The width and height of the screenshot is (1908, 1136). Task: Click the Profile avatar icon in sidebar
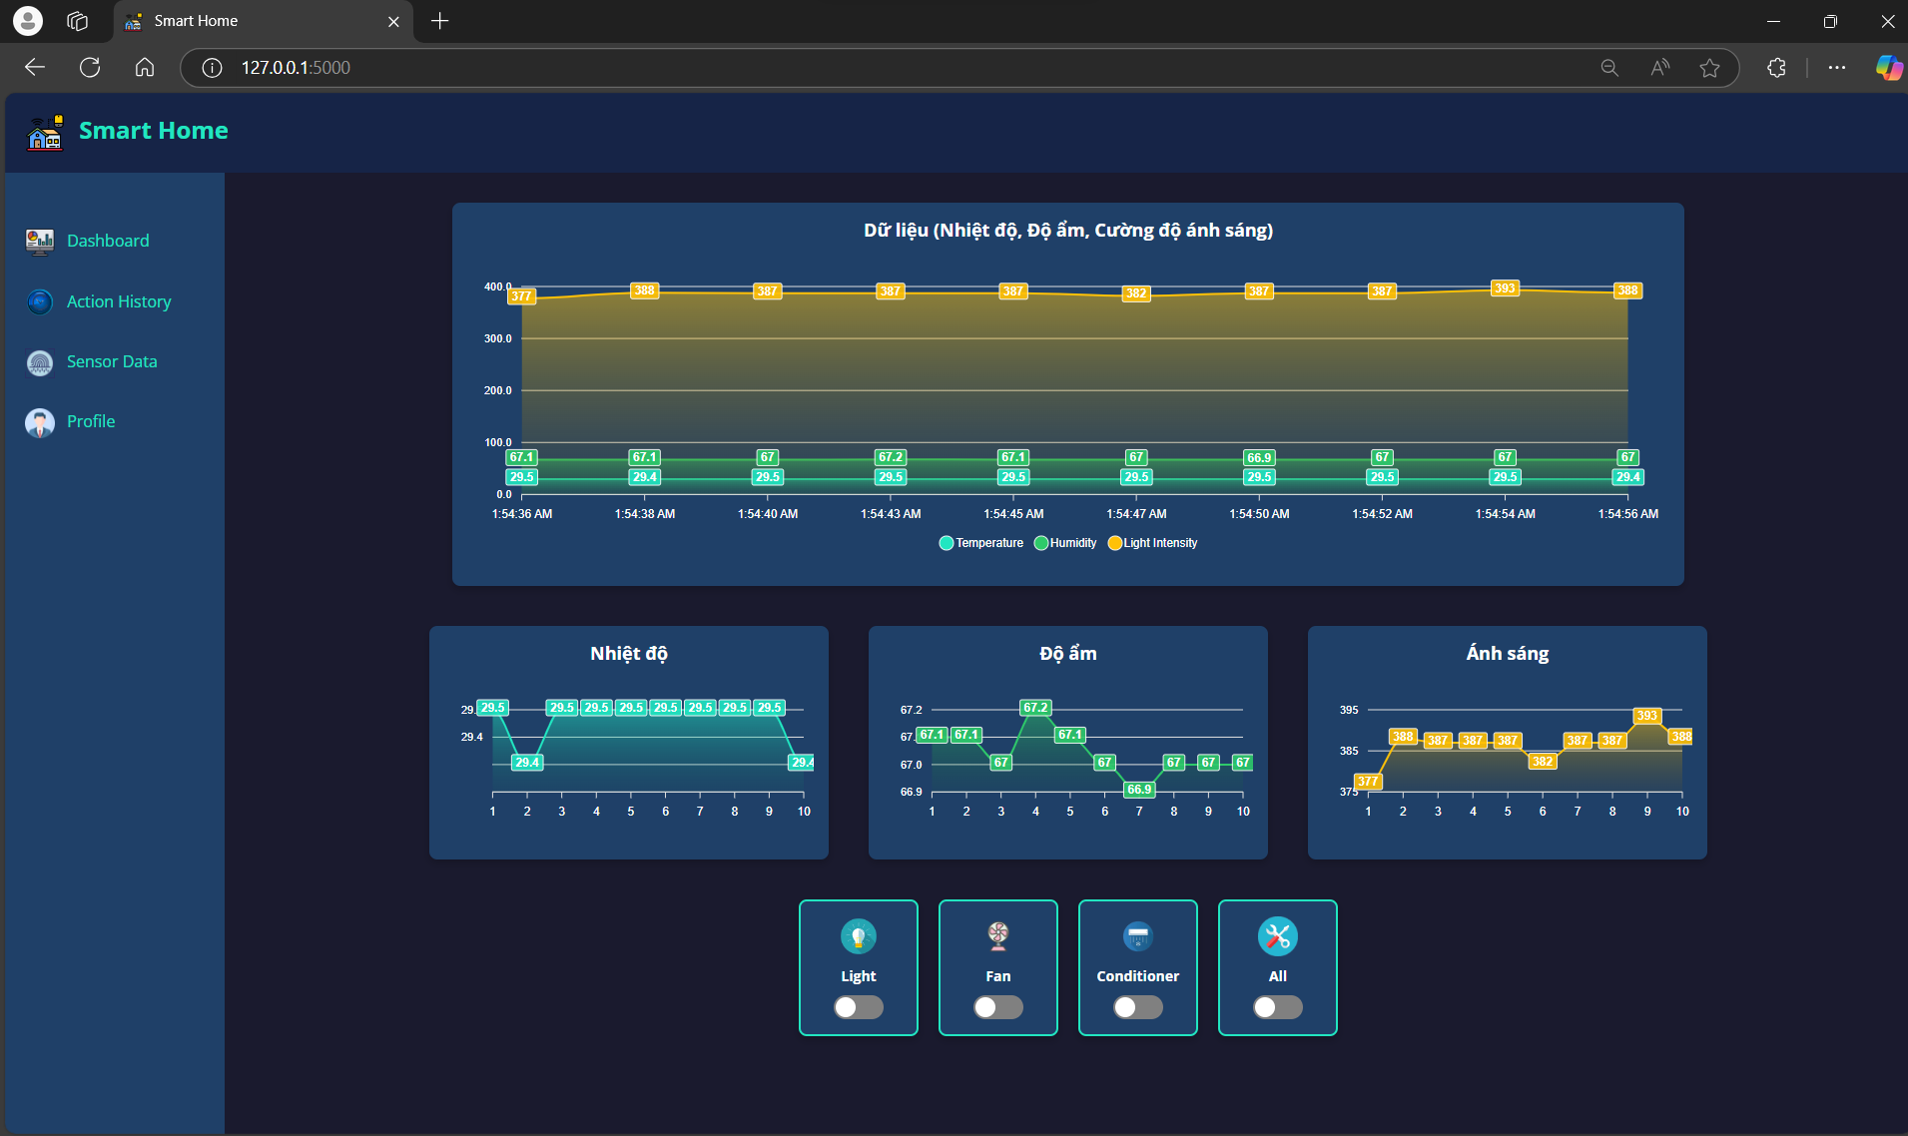[40, 422]
